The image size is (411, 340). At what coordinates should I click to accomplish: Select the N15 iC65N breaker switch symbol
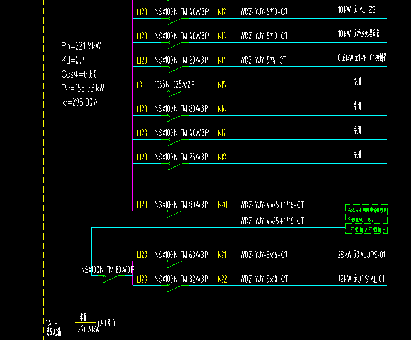pyautogui.click(x=174, y=94)
